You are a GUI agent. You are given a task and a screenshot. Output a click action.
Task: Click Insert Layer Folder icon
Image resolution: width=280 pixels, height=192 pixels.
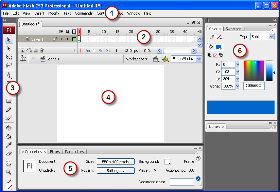click(36, 51)
